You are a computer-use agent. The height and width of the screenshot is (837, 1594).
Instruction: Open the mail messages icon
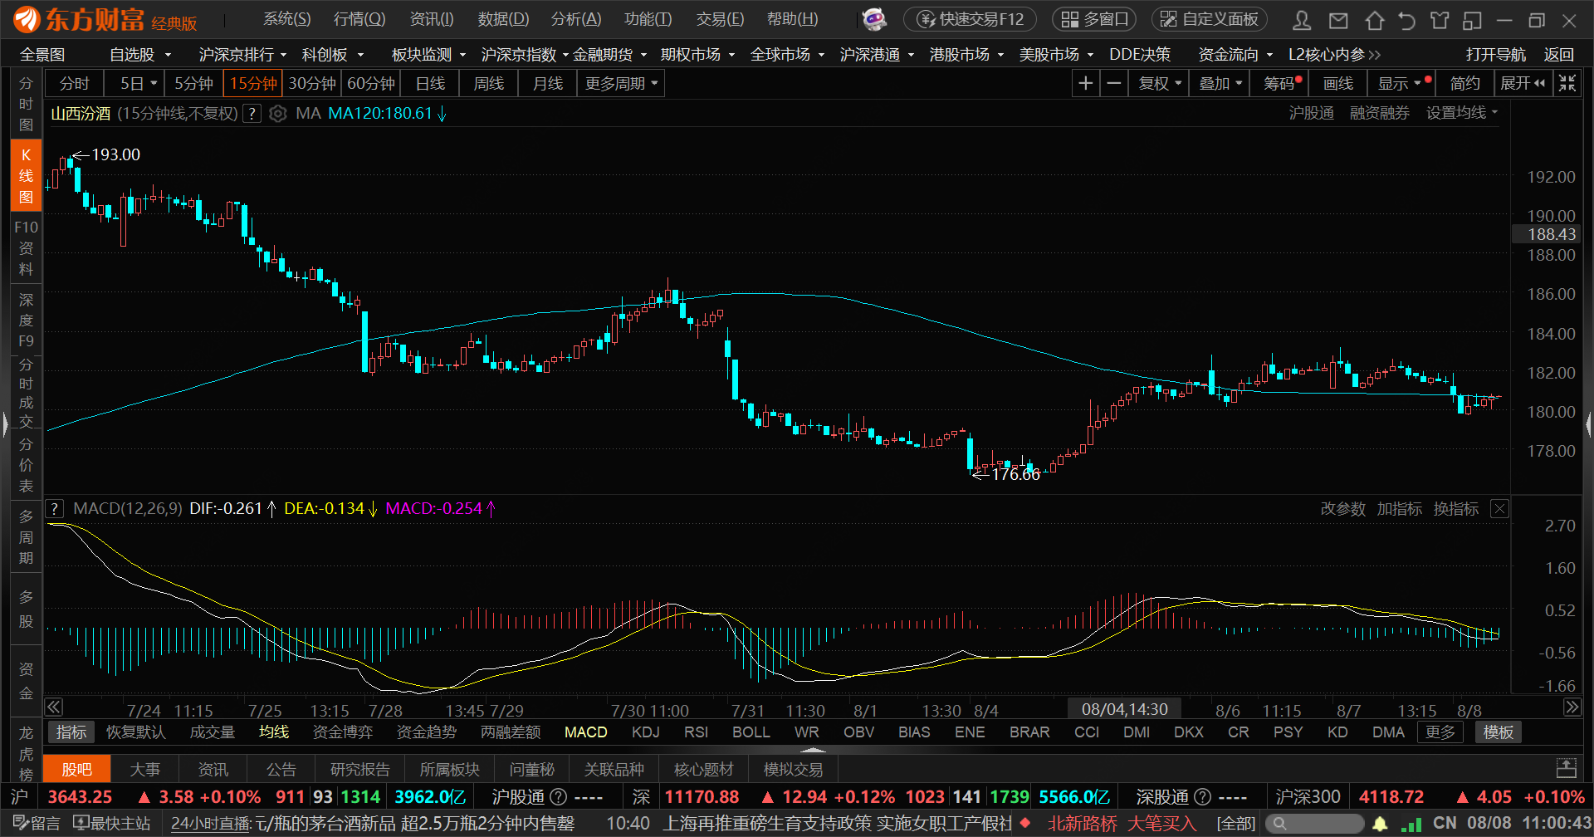(1338, 20)
